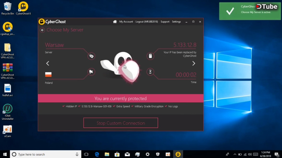Viewport: 282px width, 158px height.
Task: Open Microsoft Store from taskbar
Action: 117,154
